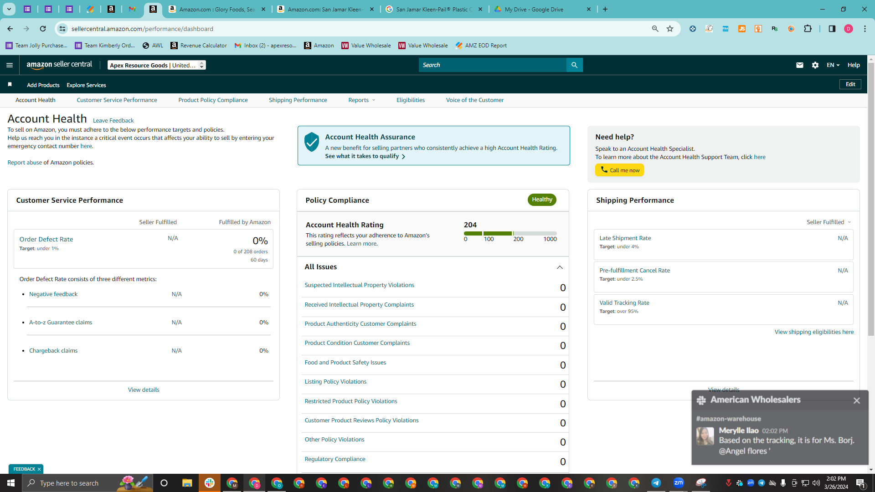Screen dimensions: 875x492
Task: Dismiss the FEEDBACK tab with its X
Action: pos(39,469)
